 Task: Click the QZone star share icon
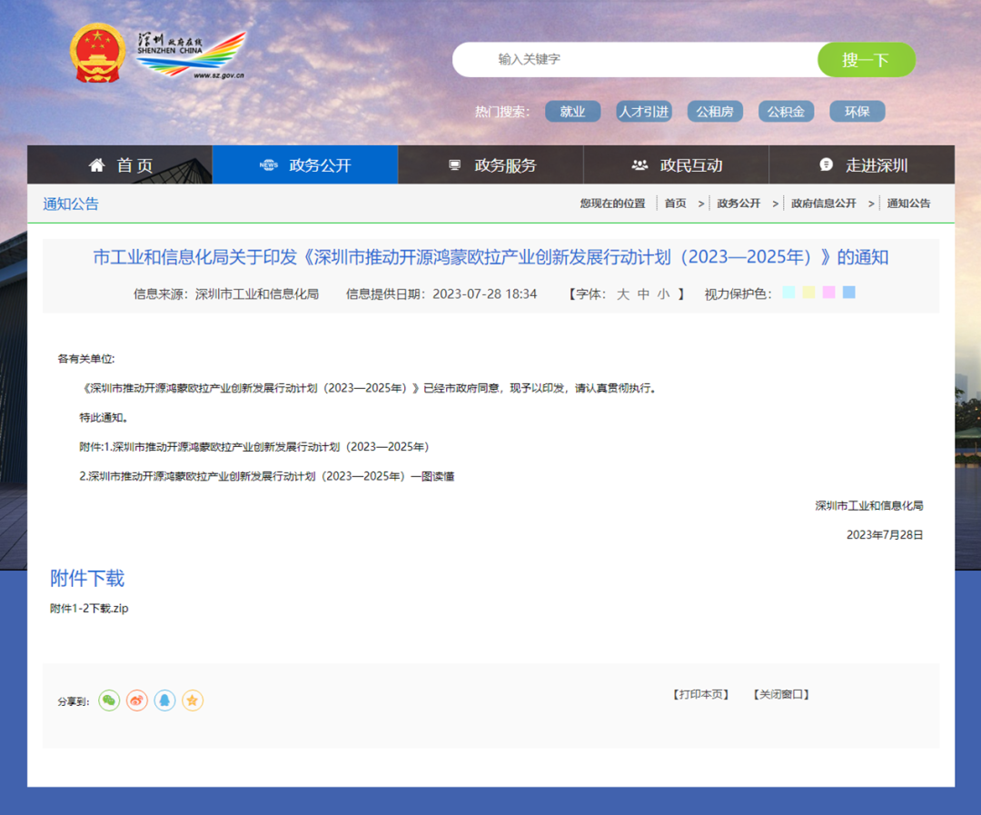pos(193,701)
